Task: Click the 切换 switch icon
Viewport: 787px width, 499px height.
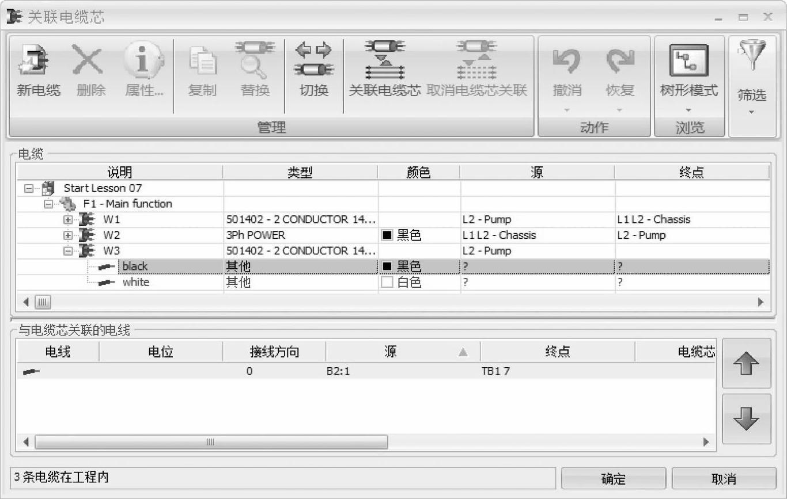Action: (x=314, y=59)
